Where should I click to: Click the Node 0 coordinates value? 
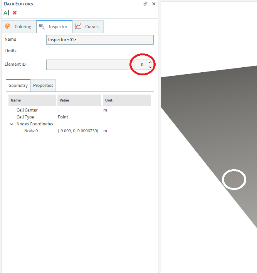click(x=78, y=131)
